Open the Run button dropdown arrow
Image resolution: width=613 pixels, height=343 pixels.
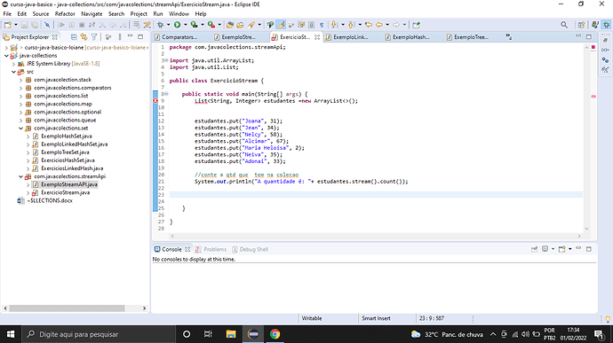coord(185,25)
